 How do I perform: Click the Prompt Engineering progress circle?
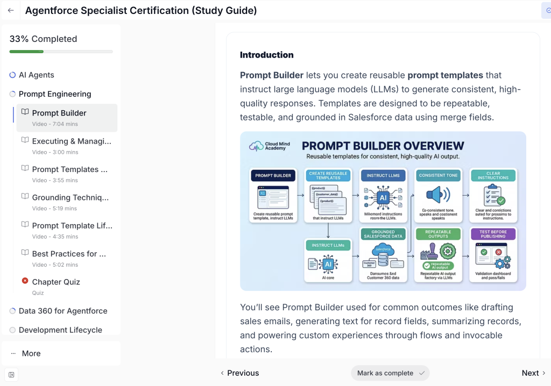coord(13,94)
